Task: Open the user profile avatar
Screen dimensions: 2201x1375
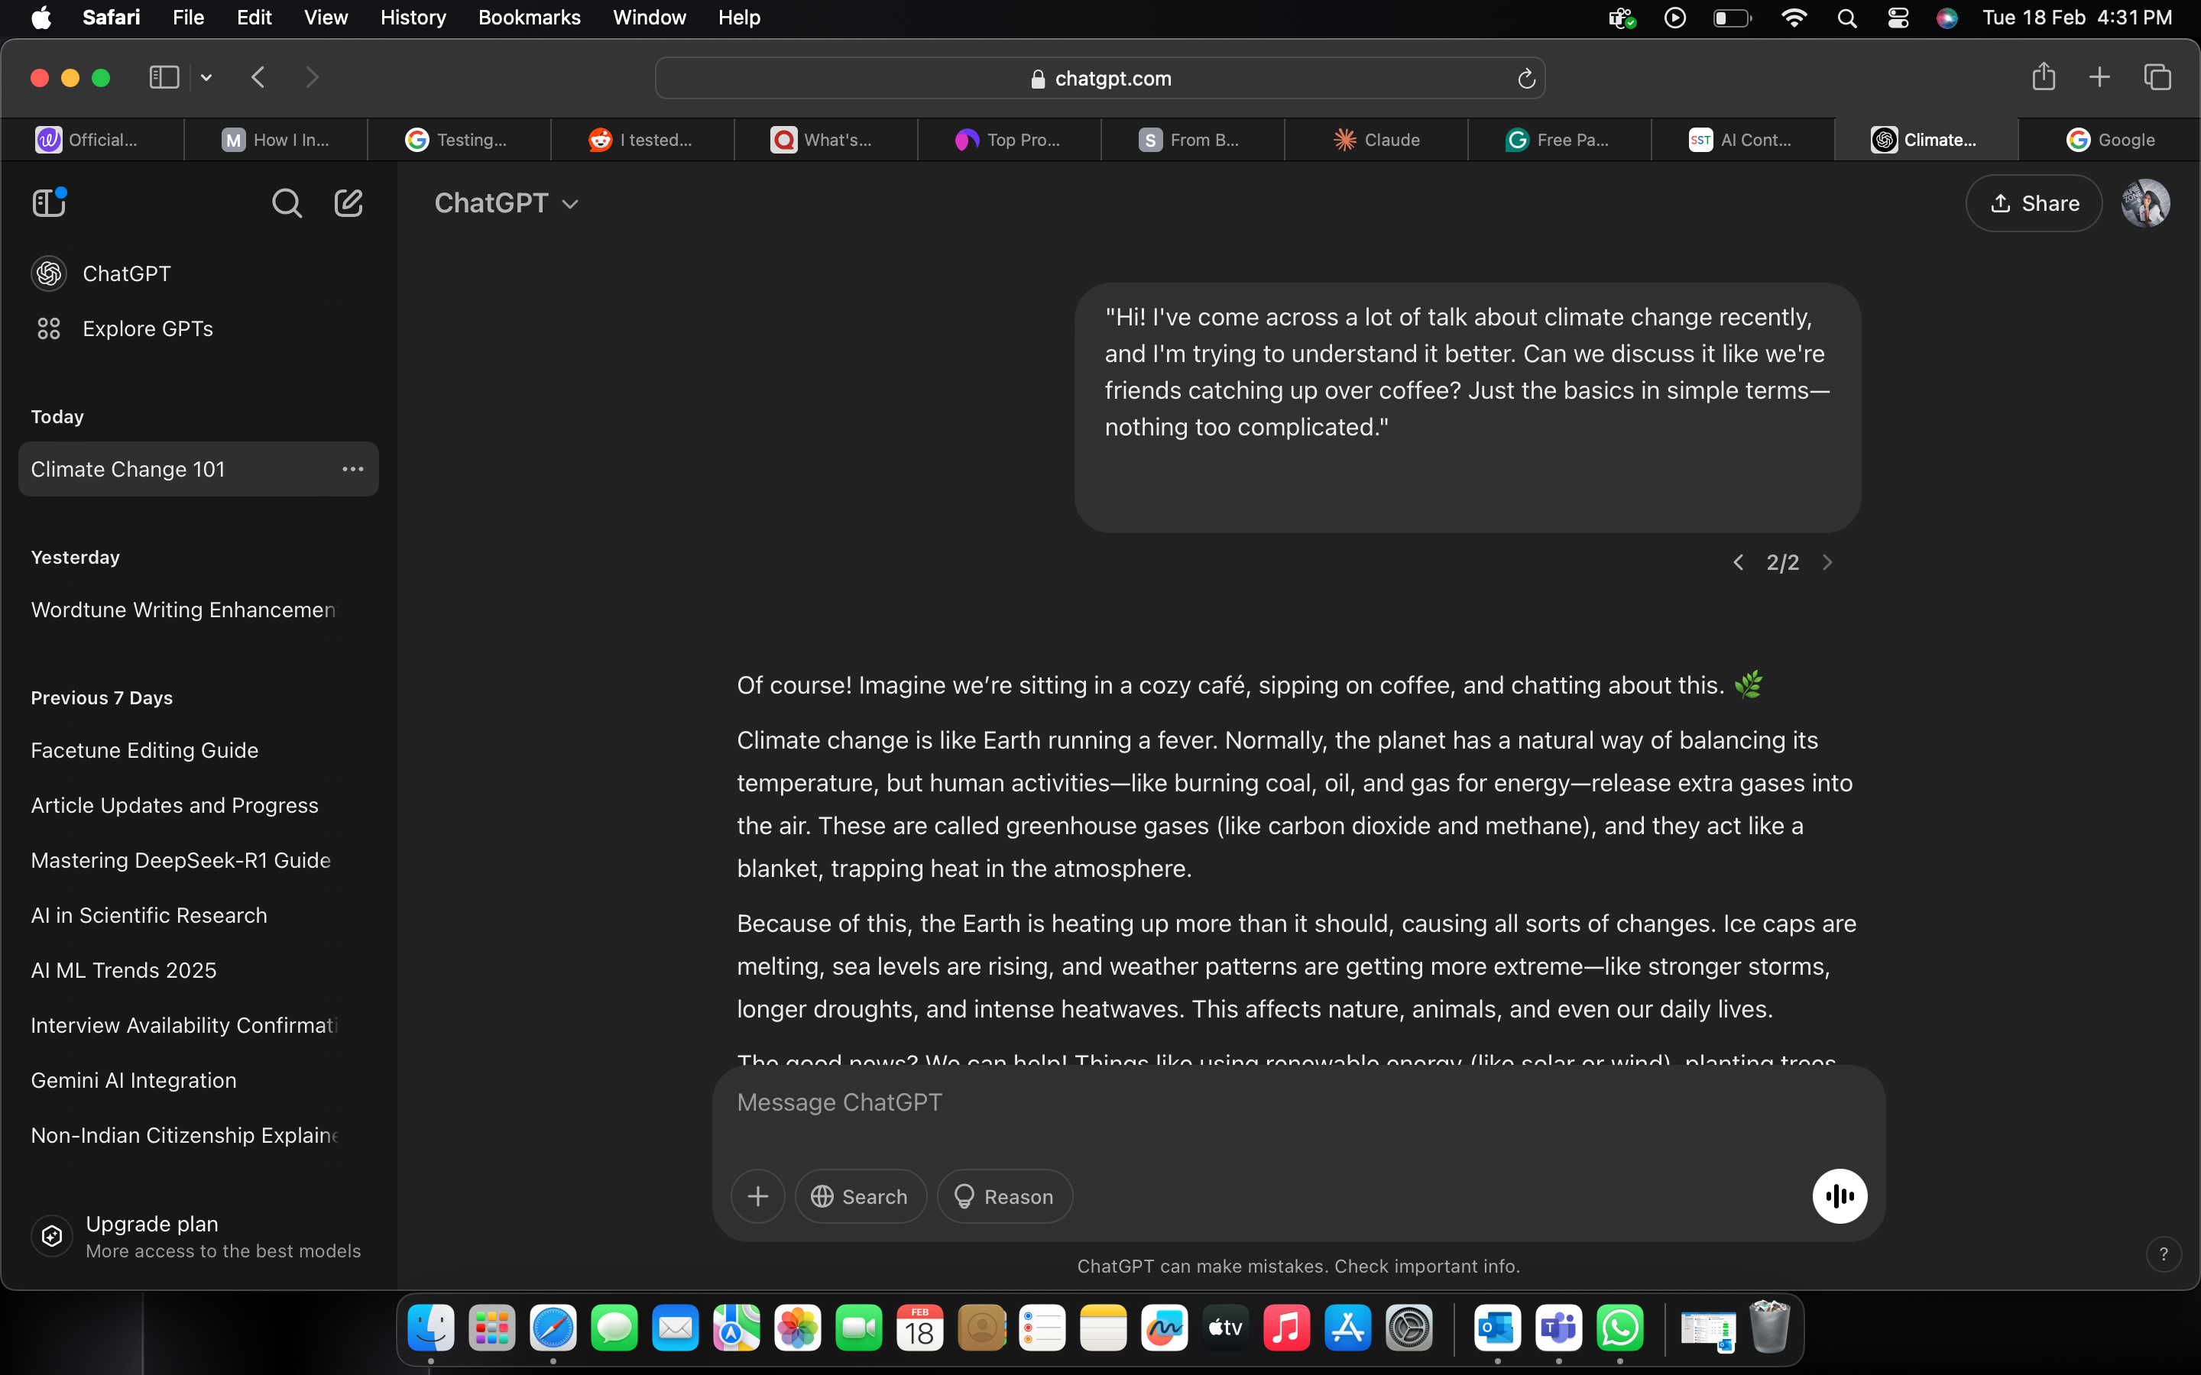Action: point(2145,202)
